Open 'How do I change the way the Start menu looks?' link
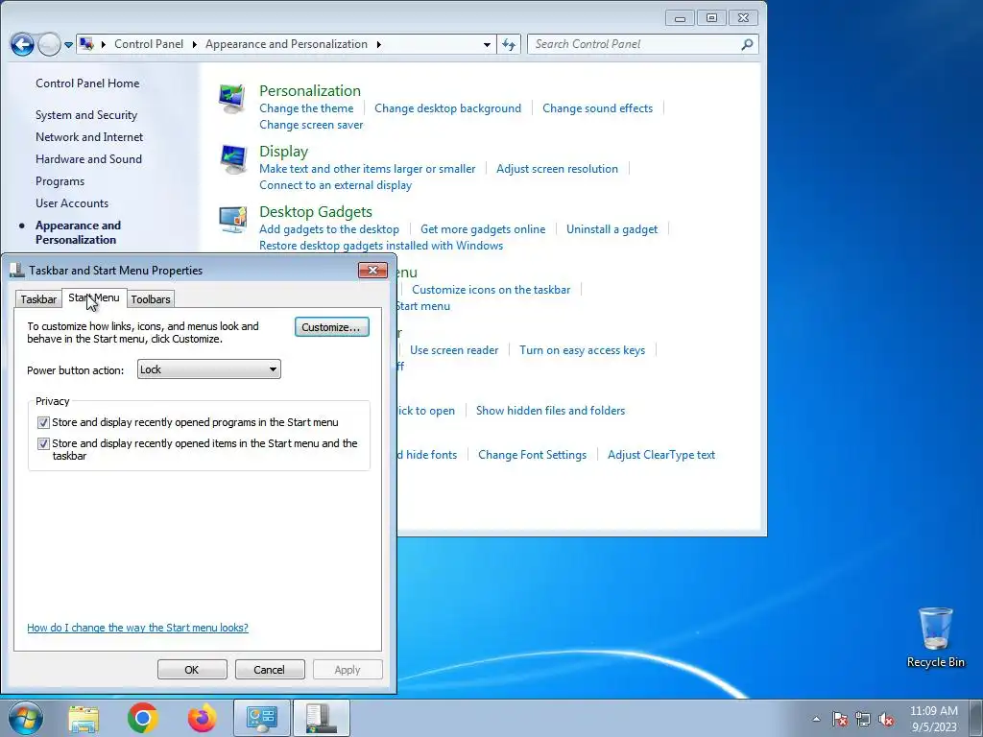This screenshot has height=737, width=983. click(138, 628)
